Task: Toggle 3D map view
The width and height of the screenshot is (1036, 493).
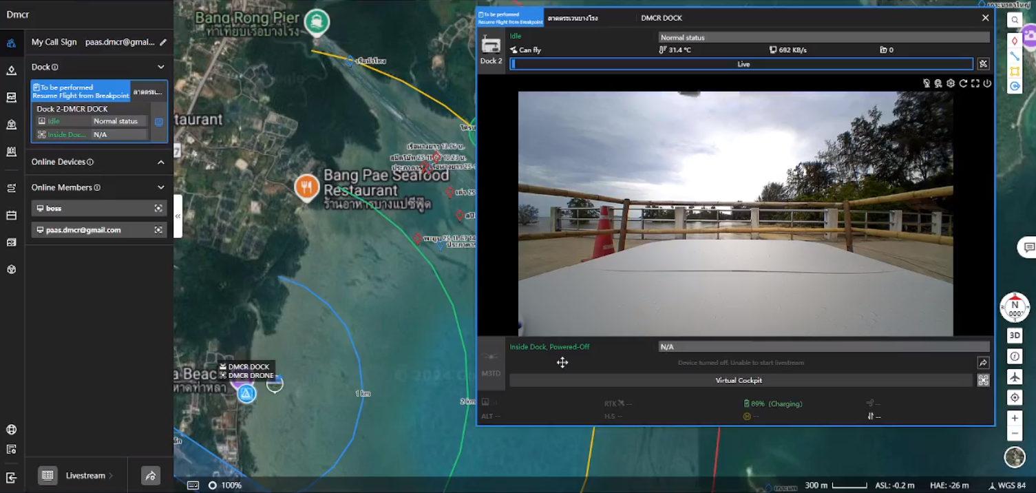Action: click(1015, 336)
